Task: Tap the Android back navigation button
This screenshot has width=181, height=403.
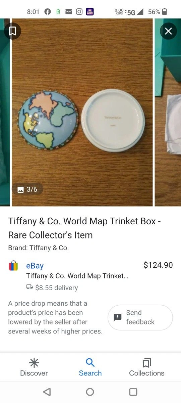Action: tap(47, 392)
